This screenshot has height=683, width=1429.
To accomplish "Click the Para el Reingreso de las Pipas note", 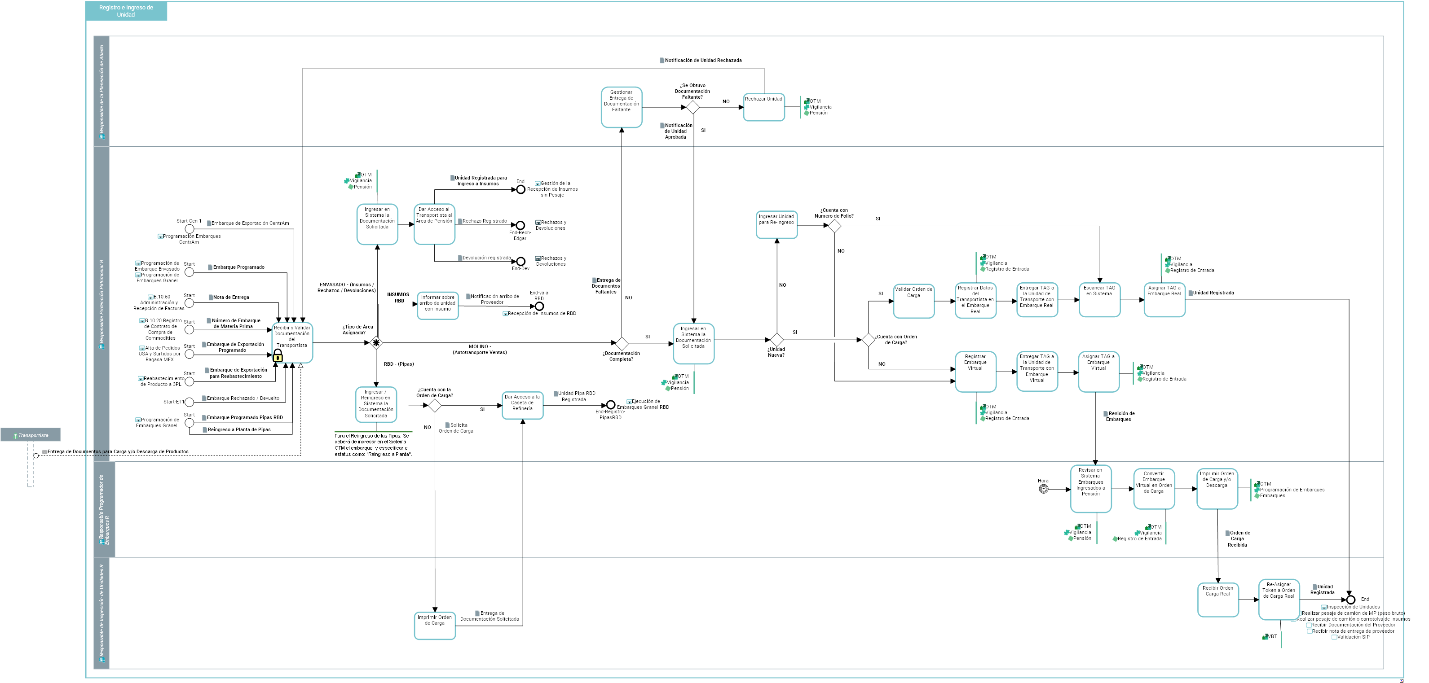I will pyautogui.click(x=373, y=445).
